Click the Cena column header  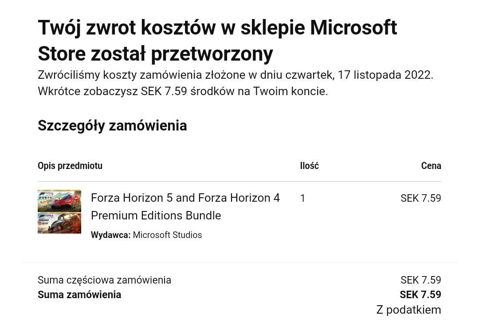coord(431,166)
